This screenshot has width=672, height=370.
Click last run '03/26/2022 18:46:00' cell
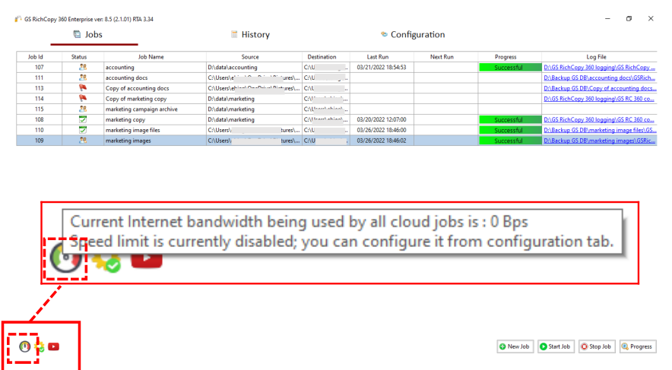(x=382, y=130)
